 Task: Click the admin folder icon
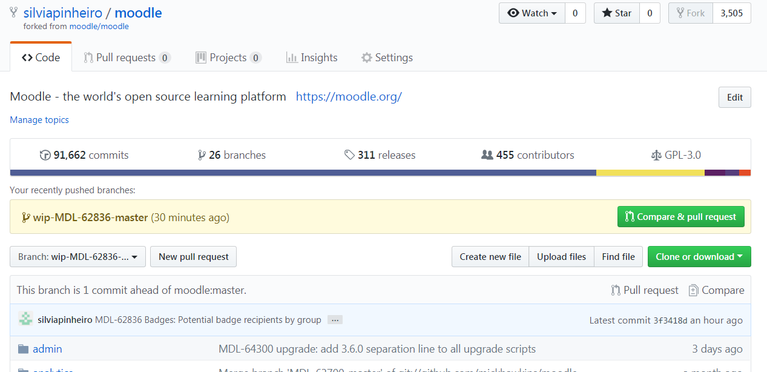tap(23, 349)
